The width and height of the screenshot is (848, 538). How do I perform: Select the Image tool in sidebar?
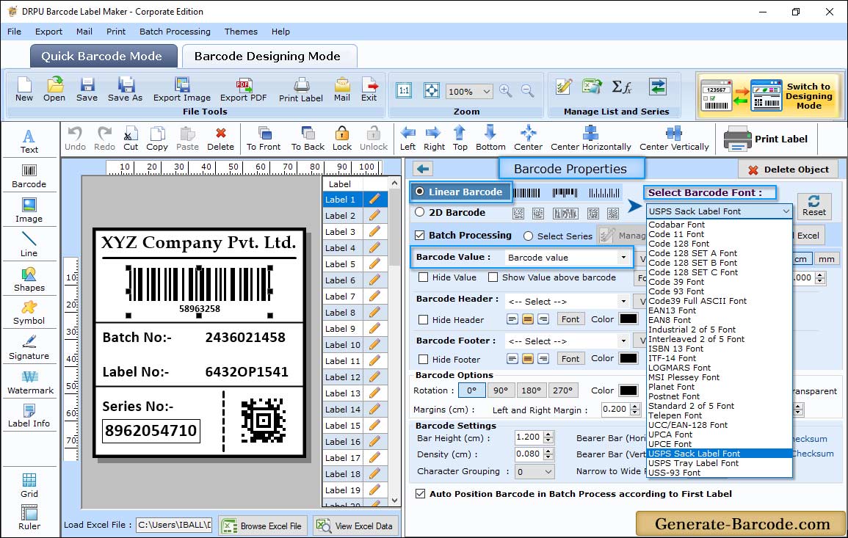point(29,211)
